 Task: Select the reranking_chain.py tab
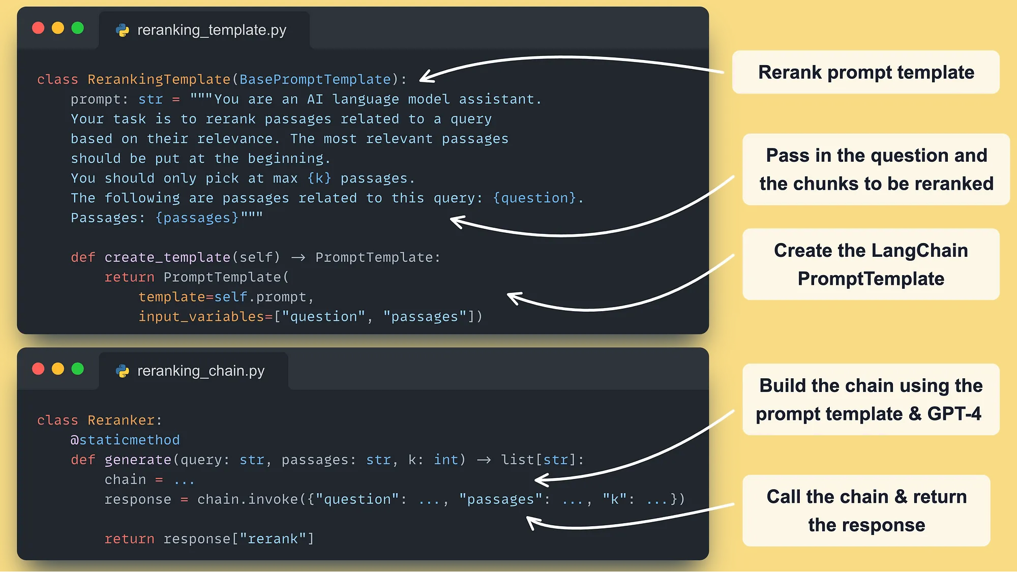(200, 371)
